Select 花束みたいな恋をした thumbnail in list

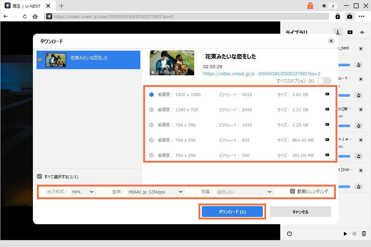pos(56,60)
